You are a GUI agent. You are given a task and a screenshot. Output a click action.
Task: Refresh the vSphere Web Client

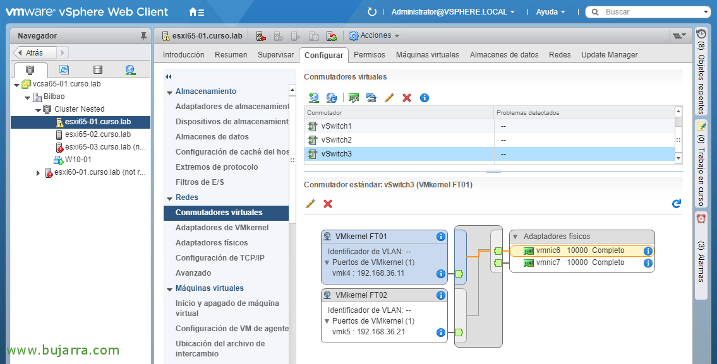tap(371, 12)
